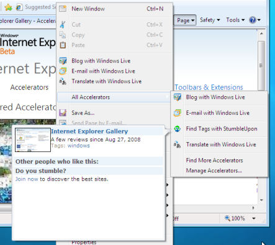Click the Save As disk icon
The width and height of the screenshot is (275, 245).
point(63,113)
